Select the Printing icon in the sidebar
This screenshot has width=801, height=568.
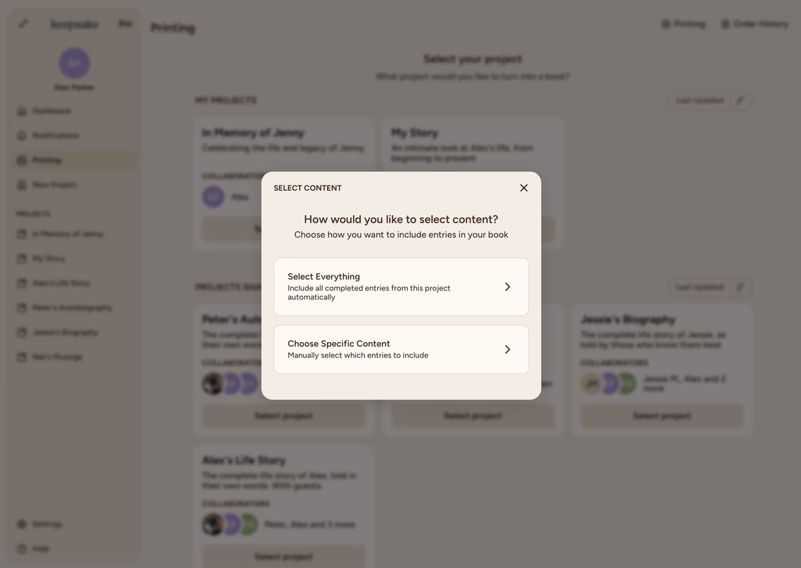coord(22,160)
